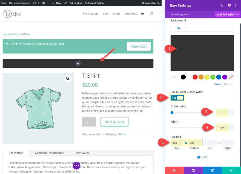Image resolution: width=241 pixels, height=174 pixels.
Task: Click Edit product in admin bar
Action: click(73, 3)
